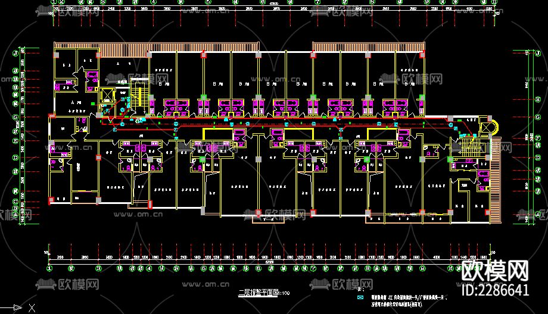Click the drawing title 二层报警平面图

pyautogui.click(x=258, y=293)
